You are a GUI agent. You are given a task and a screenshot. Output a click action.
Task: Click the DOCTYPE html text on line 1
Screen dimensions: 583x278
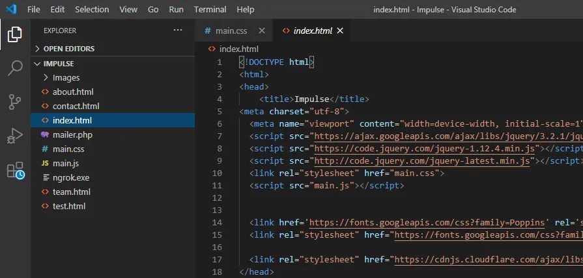[x=277, y=62]
